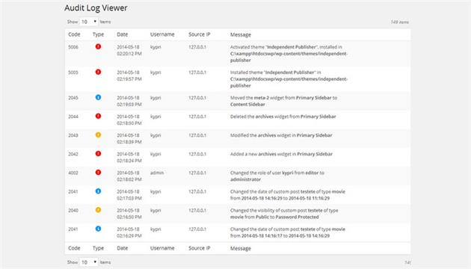Image resolution: width=471 pixels, height=269 pixels.
Task: Click source IP 127.0.0.1 in row 2044
Action: pyautogui.click(x=197, y=117)
